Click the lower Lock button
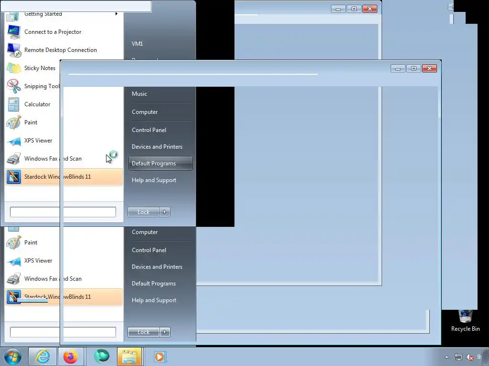Image resolution: width=489 pixels, height=366 pixels. click(143, 332)
